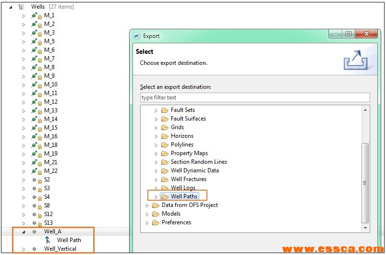
Task: Maximize the Export dialog window
Action: tap(349, 34)
